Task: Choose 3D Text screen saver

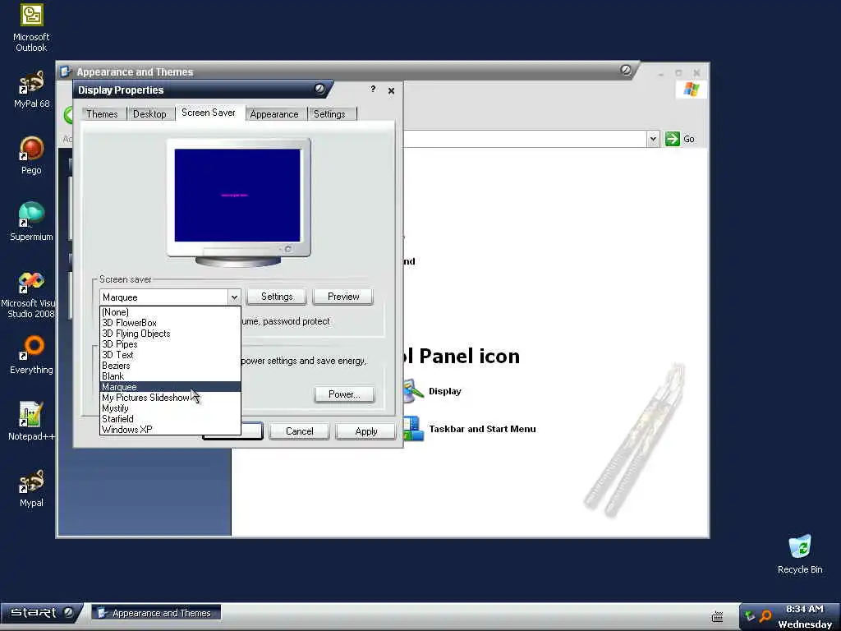Action: 170,355
